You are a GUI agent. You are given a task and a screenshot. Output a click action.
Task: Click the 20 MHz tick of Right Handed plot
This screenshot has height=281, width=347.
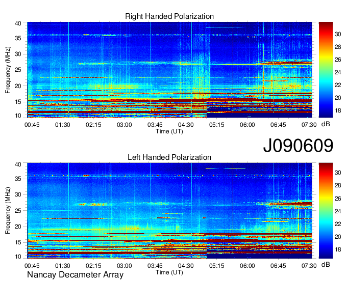[x=18, y=86]
